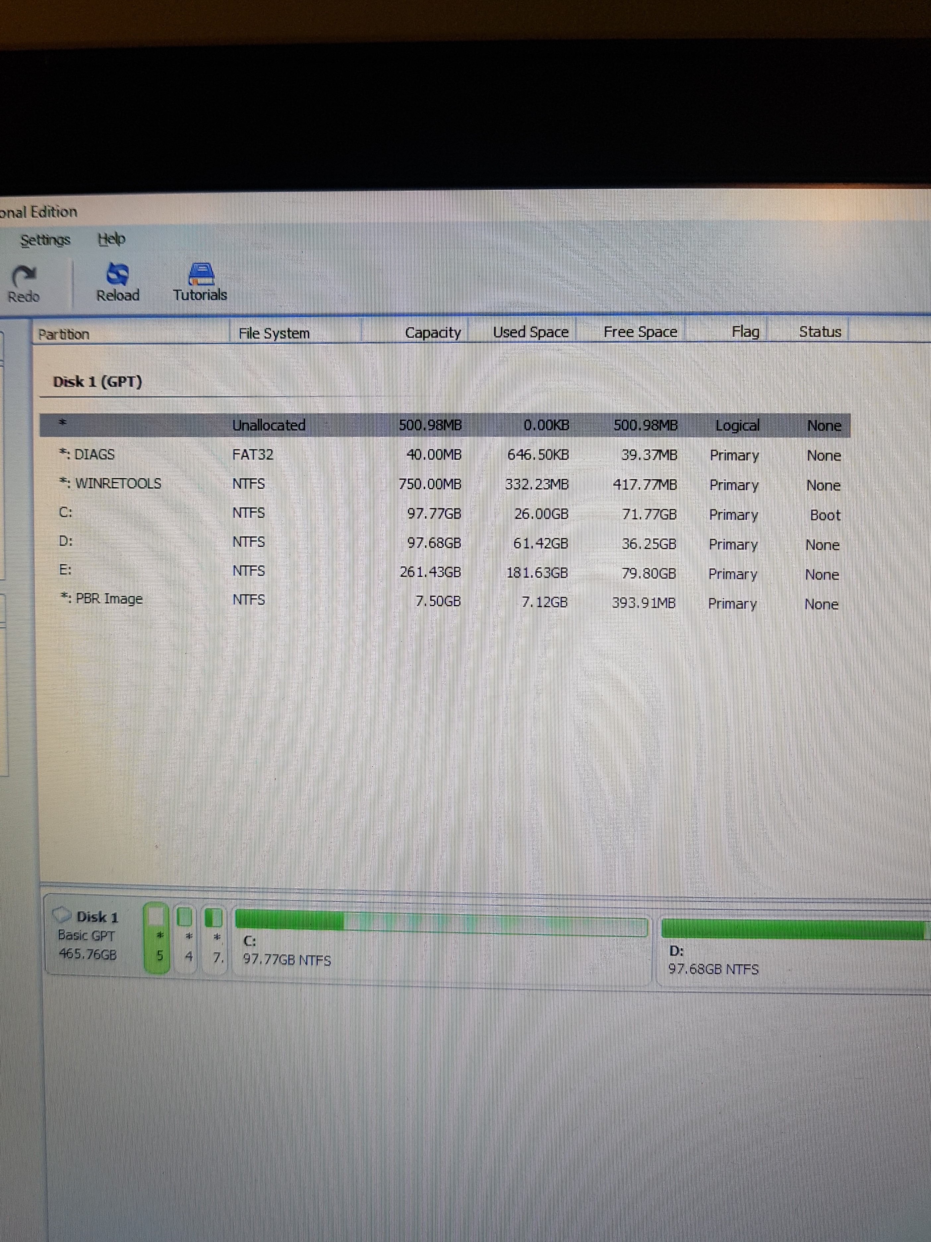The width and height of the screenshot is (931, 1242).
Task: Sort by the File System column header
Action: (x=295, y=333)
